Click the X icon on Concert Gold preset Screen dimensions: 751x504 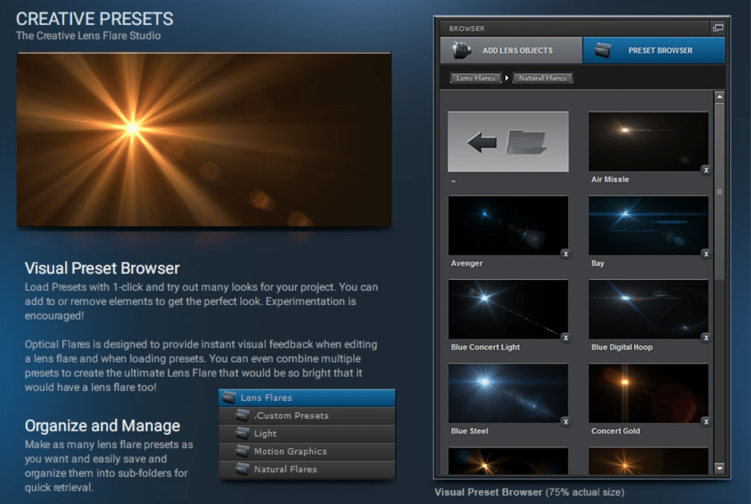tap(706, 422)
